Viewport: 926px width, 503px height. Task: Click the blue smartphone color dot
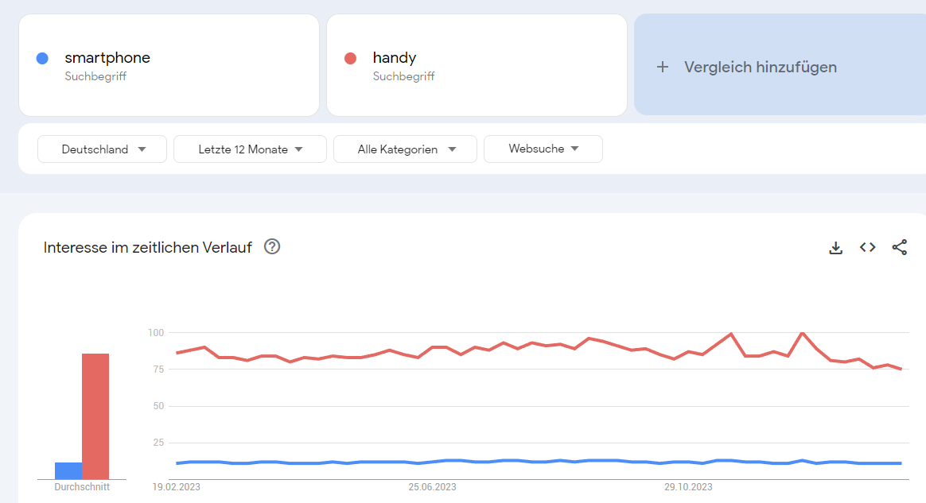coord(42,58)
